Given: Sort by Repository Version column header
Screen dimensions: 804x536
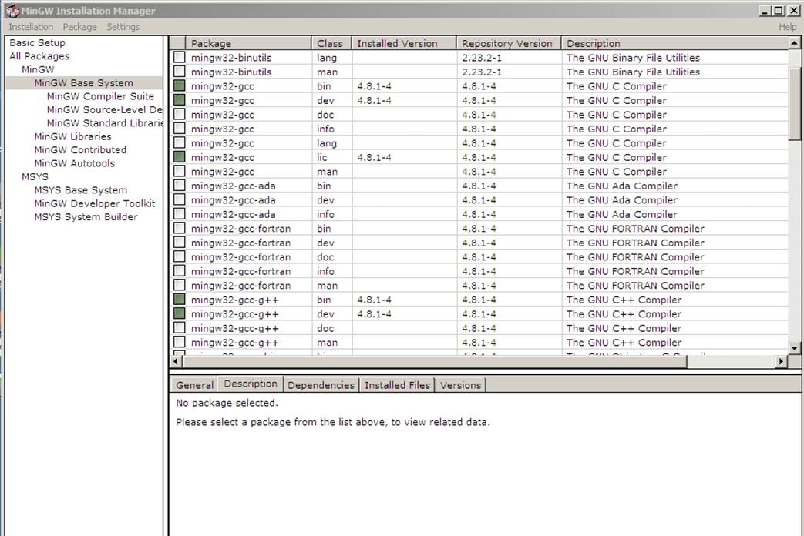Looking at the screenshot, I should pyautogui.click(x=507, y=44).
